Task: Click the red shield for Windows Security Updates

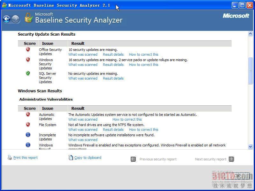Action: [28, 60]
